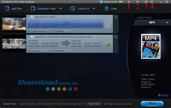Click the key register icon in title bar
Screen dimensions: 171x108
coord(137,2)
